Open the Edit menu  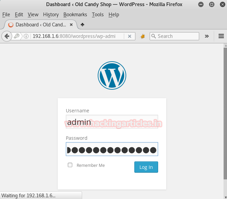tap(19, 15)
